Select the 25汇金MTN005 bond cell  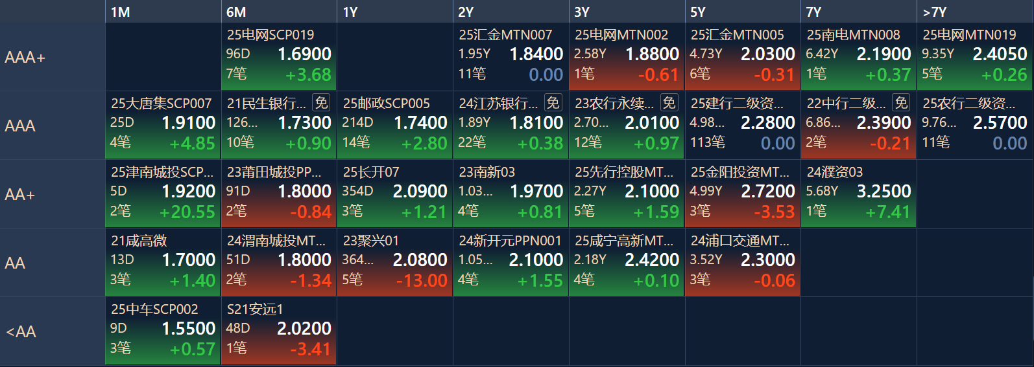743,56
